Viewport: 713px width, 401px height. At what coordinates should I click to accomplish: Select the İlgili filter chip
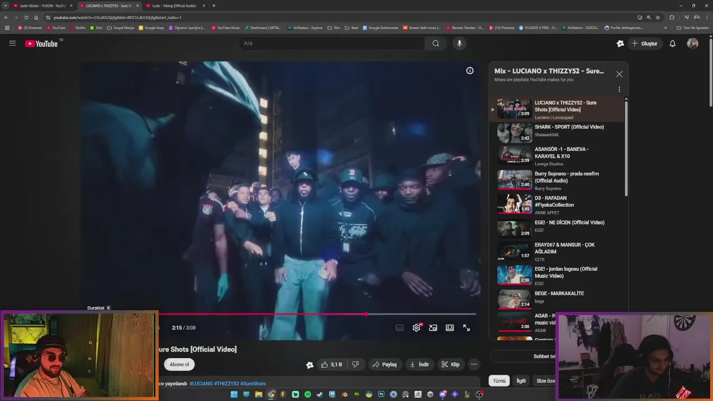[521, 381]
